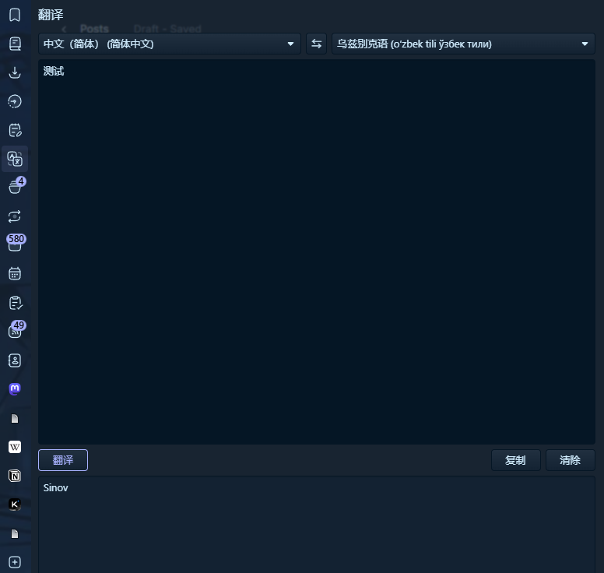Open the downloads icon in the sidebar
This screenshot has height=573, width=604.
(15, 72)
